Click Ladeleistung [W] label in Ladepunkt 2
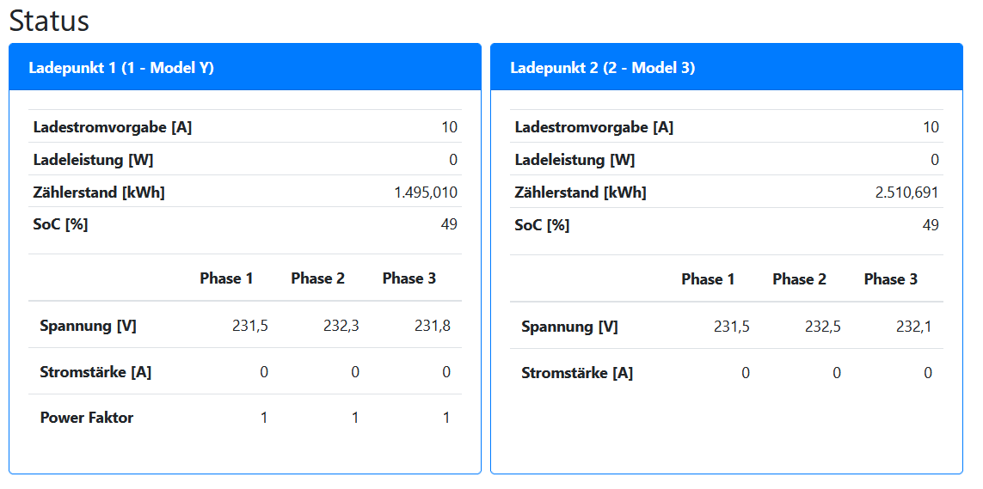 (x=574, y=160)
